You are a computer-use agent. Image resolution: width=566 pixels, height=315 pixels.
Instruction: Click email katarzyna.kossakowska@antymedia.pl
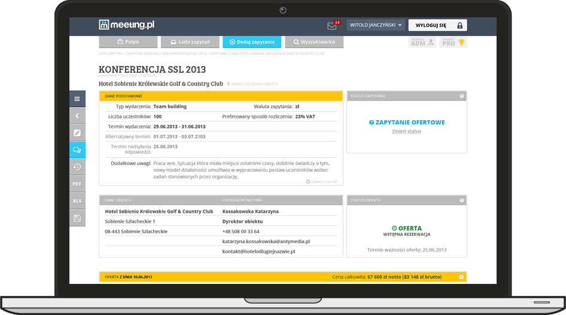click(266, 241)
